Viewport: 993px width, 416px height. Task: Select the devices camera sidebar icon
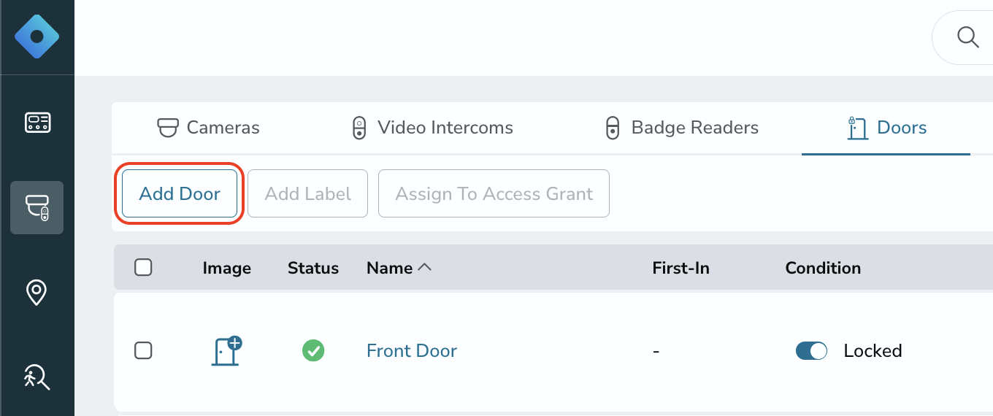click(x=37, y=207)
